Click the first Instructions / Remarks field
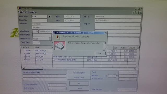 pos(44,76)
